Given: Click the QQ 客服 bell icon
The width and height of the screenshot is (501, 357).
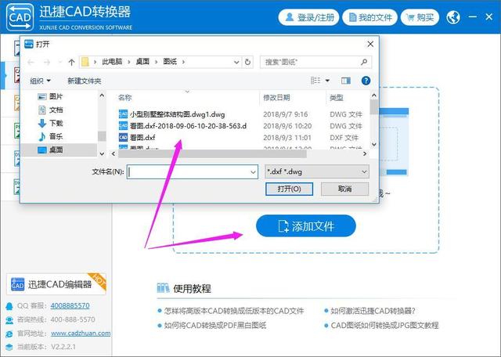Looking at the screenshot, I should coord(9,306).
